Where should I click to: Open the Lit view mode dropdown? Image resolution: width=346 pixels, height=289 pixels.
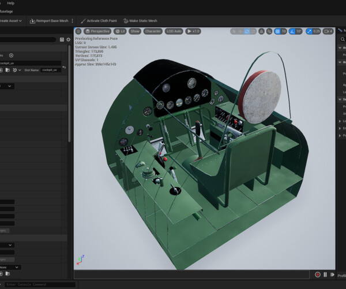(120, 31)
